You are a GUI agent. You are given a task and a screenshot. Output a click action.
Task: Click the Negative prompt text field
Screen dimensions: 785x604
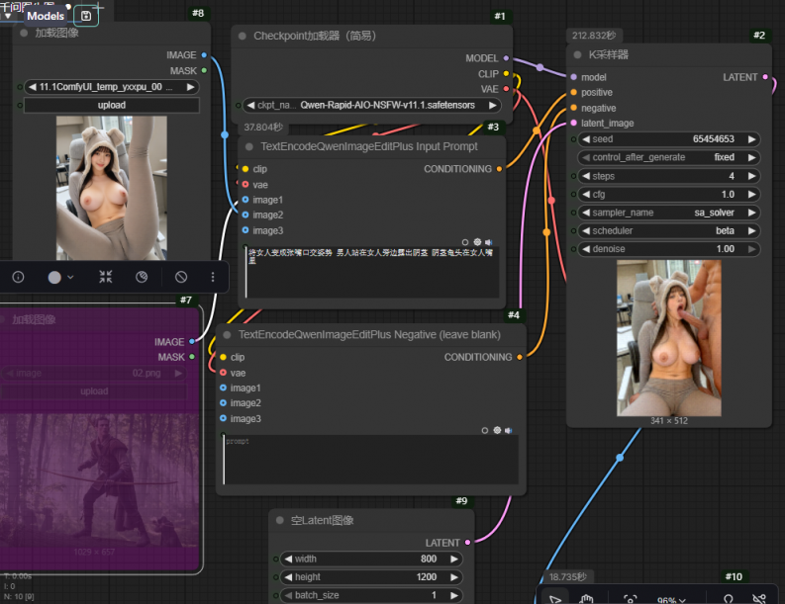tap(371, 460)
